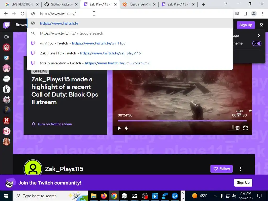
Task: Open the three-dot options menu beside Follow
Action: coord(241,169)
